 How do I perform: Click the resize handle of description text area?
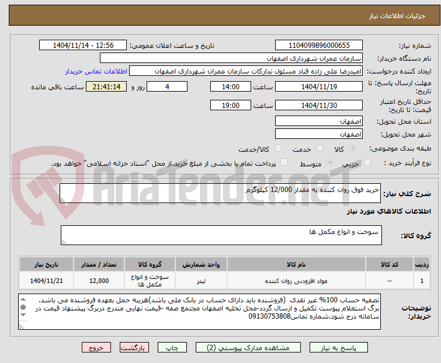(62, 200)
